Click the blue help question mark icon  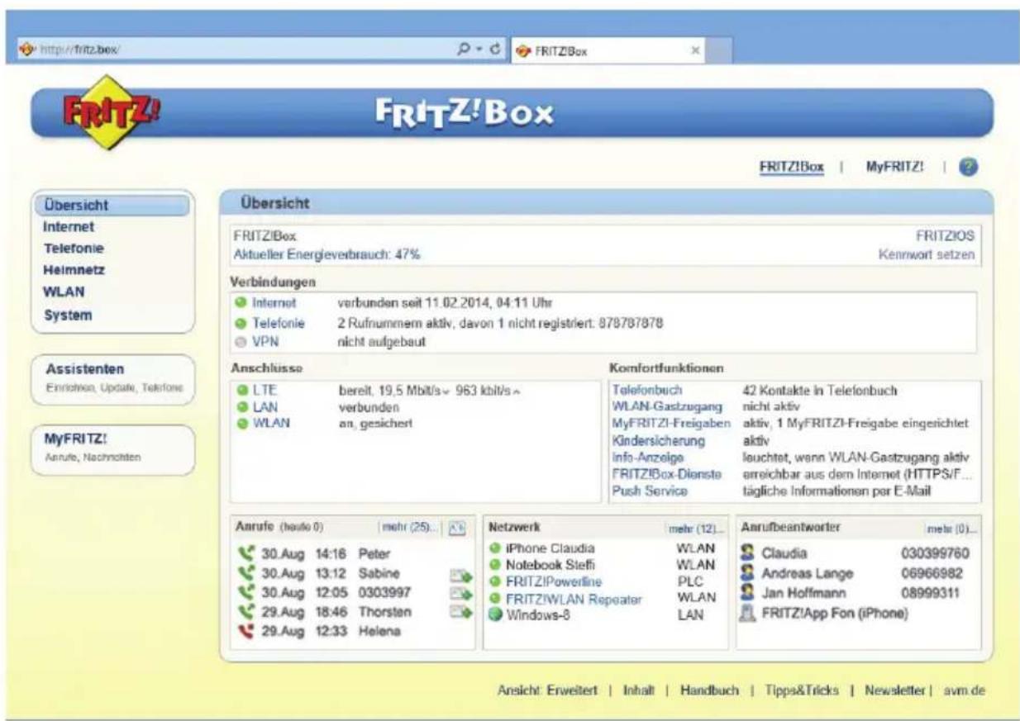(968, 166)
